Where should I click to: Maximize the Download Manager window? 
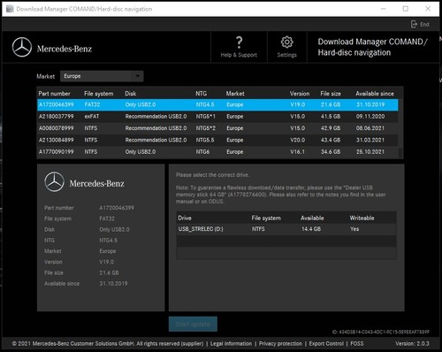pyautogui.click(x=406, y=9)
